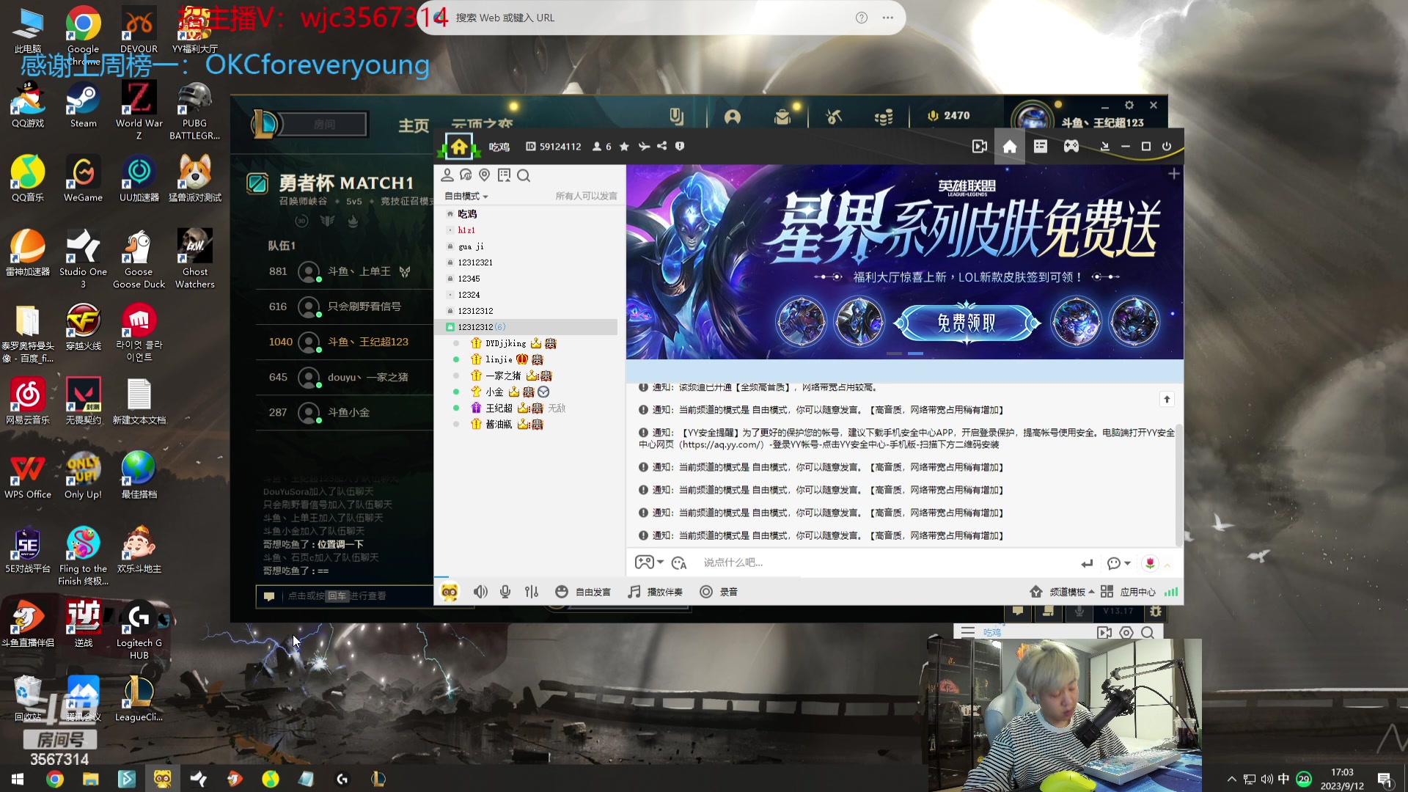
Task: Click the pin-down arrow icon in YY header
Action: pos(1104,147)
